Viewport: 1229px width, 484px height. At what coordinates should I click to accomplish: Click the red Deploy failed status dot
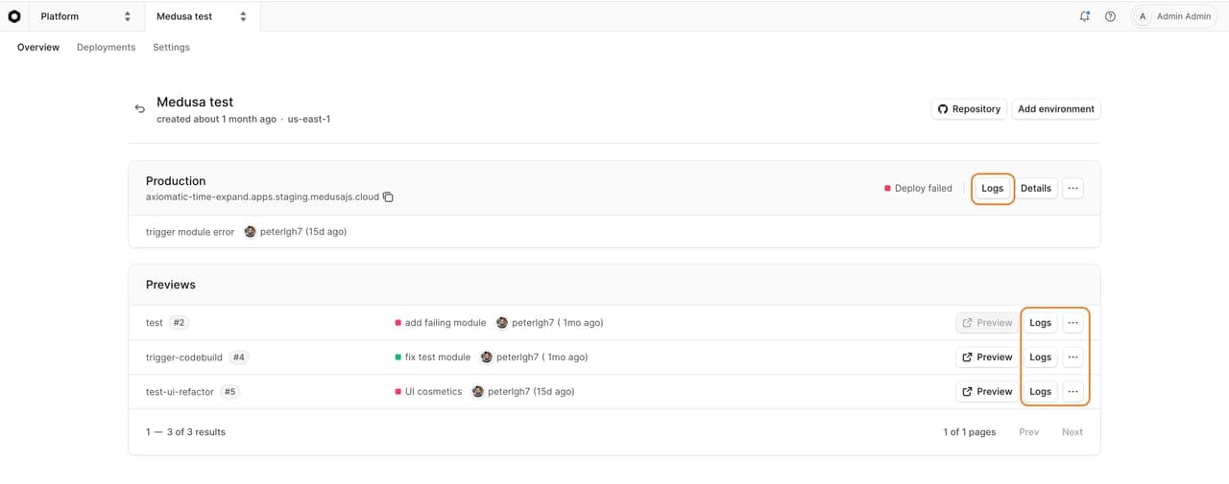click(x=887, y=189)
